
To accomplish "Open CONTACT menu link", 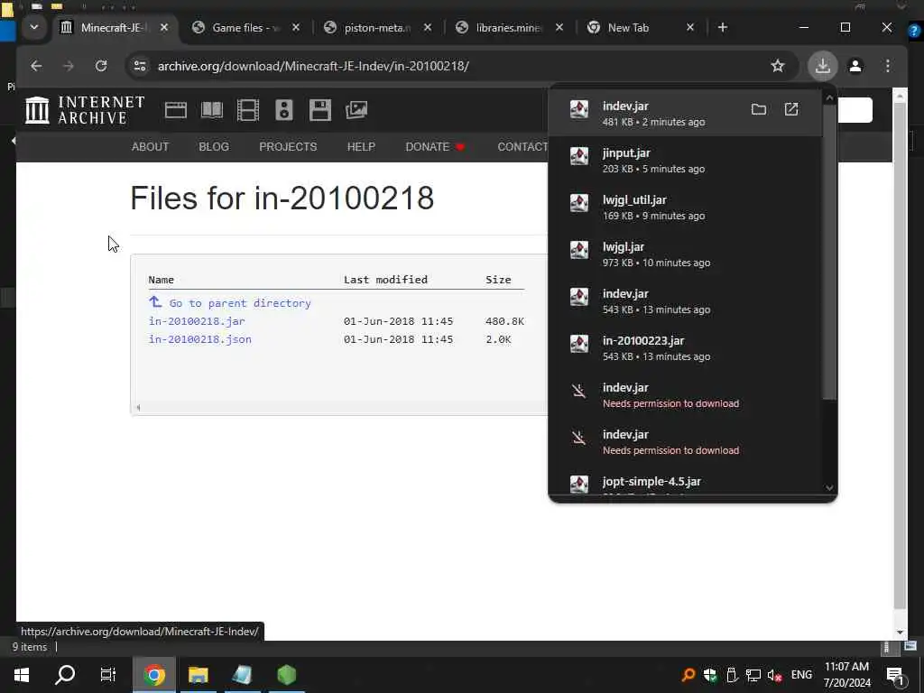I will [x=522, y=147].
